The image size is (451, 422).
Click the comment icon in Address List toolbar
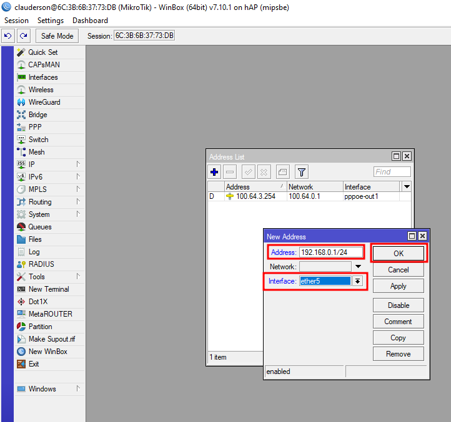(282, 172)
